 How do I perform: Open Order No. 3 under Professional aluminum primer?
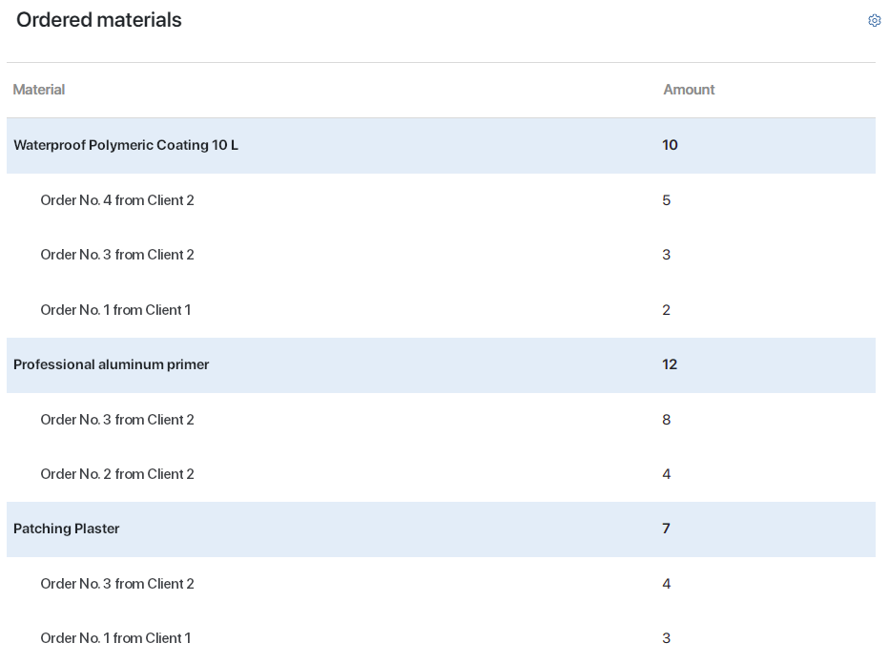tap(117, 420)
